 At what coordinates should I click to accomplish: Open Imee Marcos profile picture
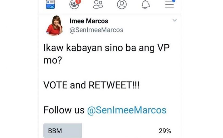(x=54, y=25)
